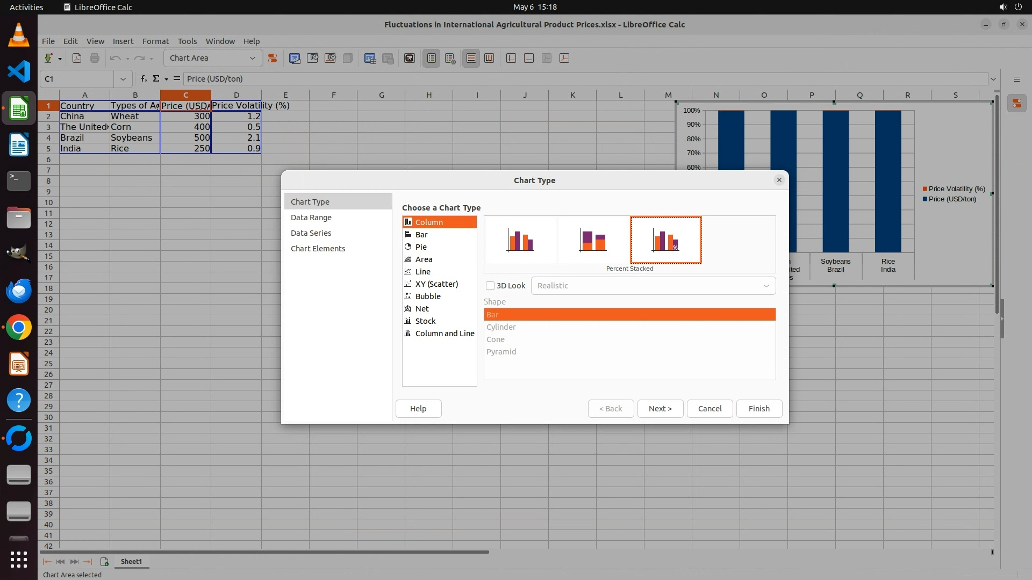
Task: Toggle Vertical Grids toolbar icon
Action: coord(489,59)
